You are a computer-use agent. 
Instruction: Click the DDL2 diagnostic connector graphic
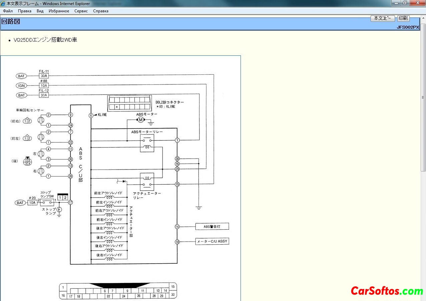click(128, 103)
